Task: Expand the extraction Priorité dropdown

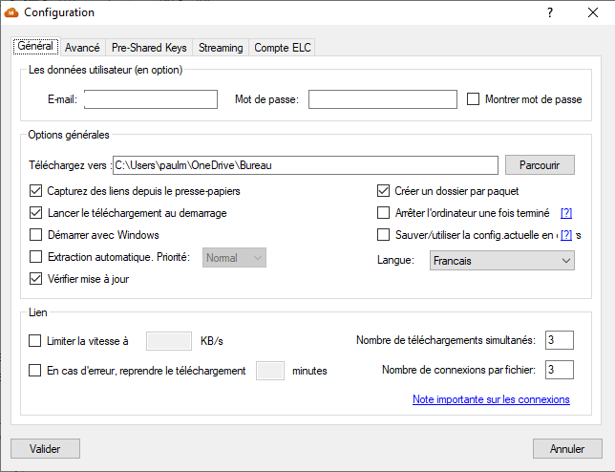Action: click(x=234, y=257)
